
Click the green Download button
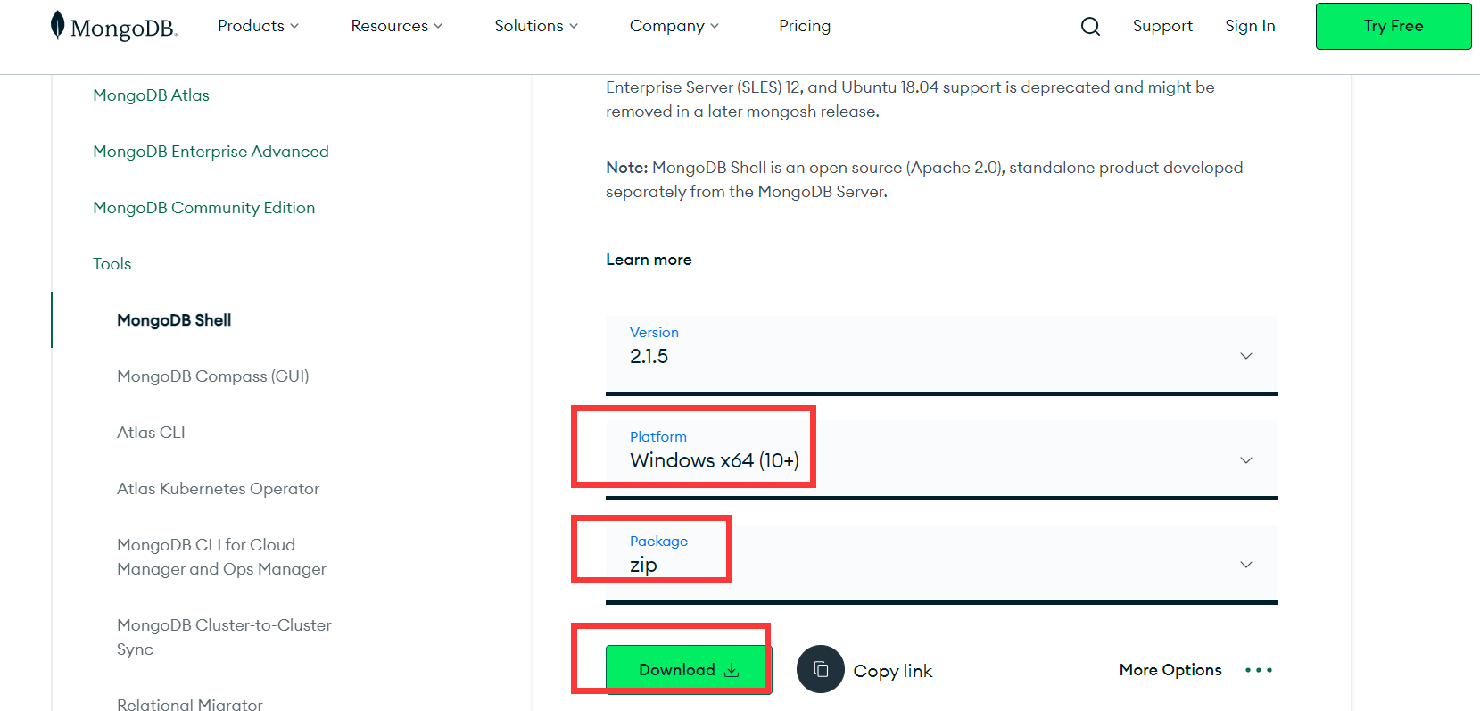click(689, 670)
